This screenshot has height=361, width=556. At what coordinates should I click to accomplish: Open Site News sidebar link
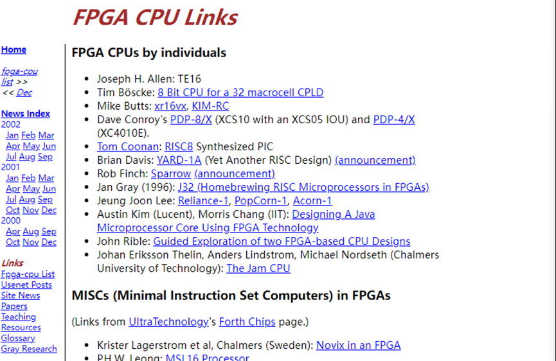point(21,295)
